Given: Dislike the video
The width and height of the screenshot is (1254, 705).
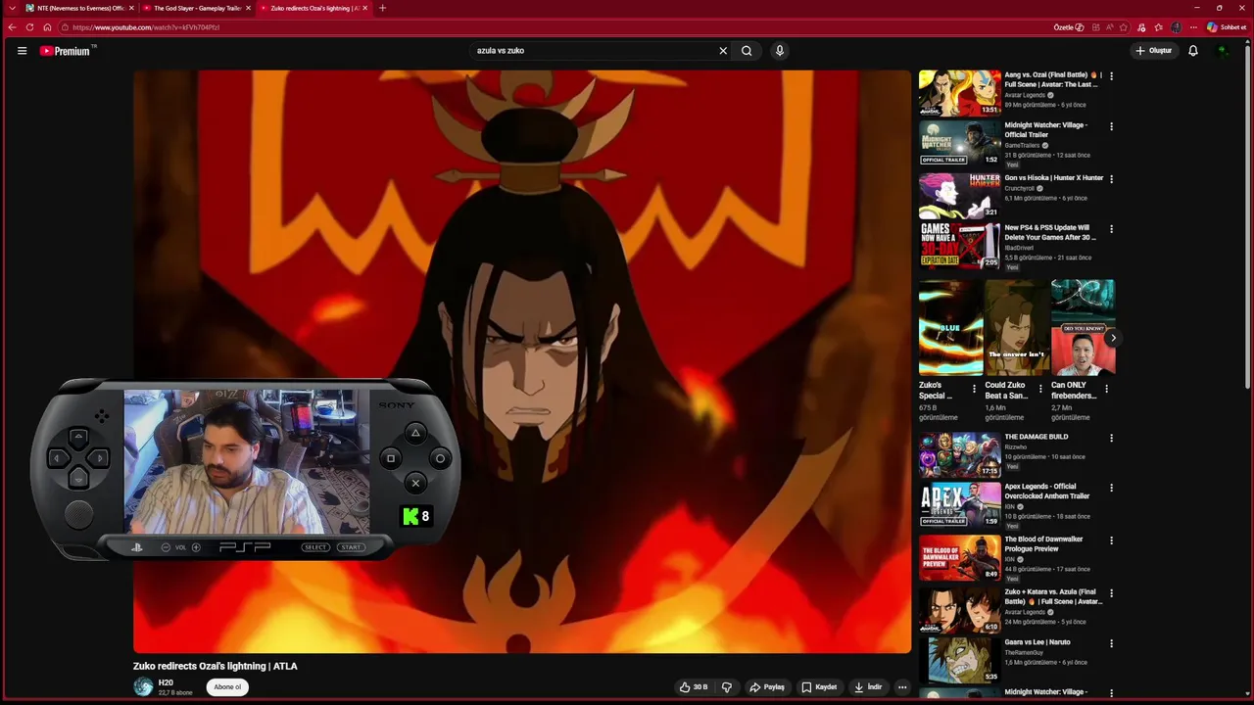Looking at the screenshot, I should pos(727,687).
